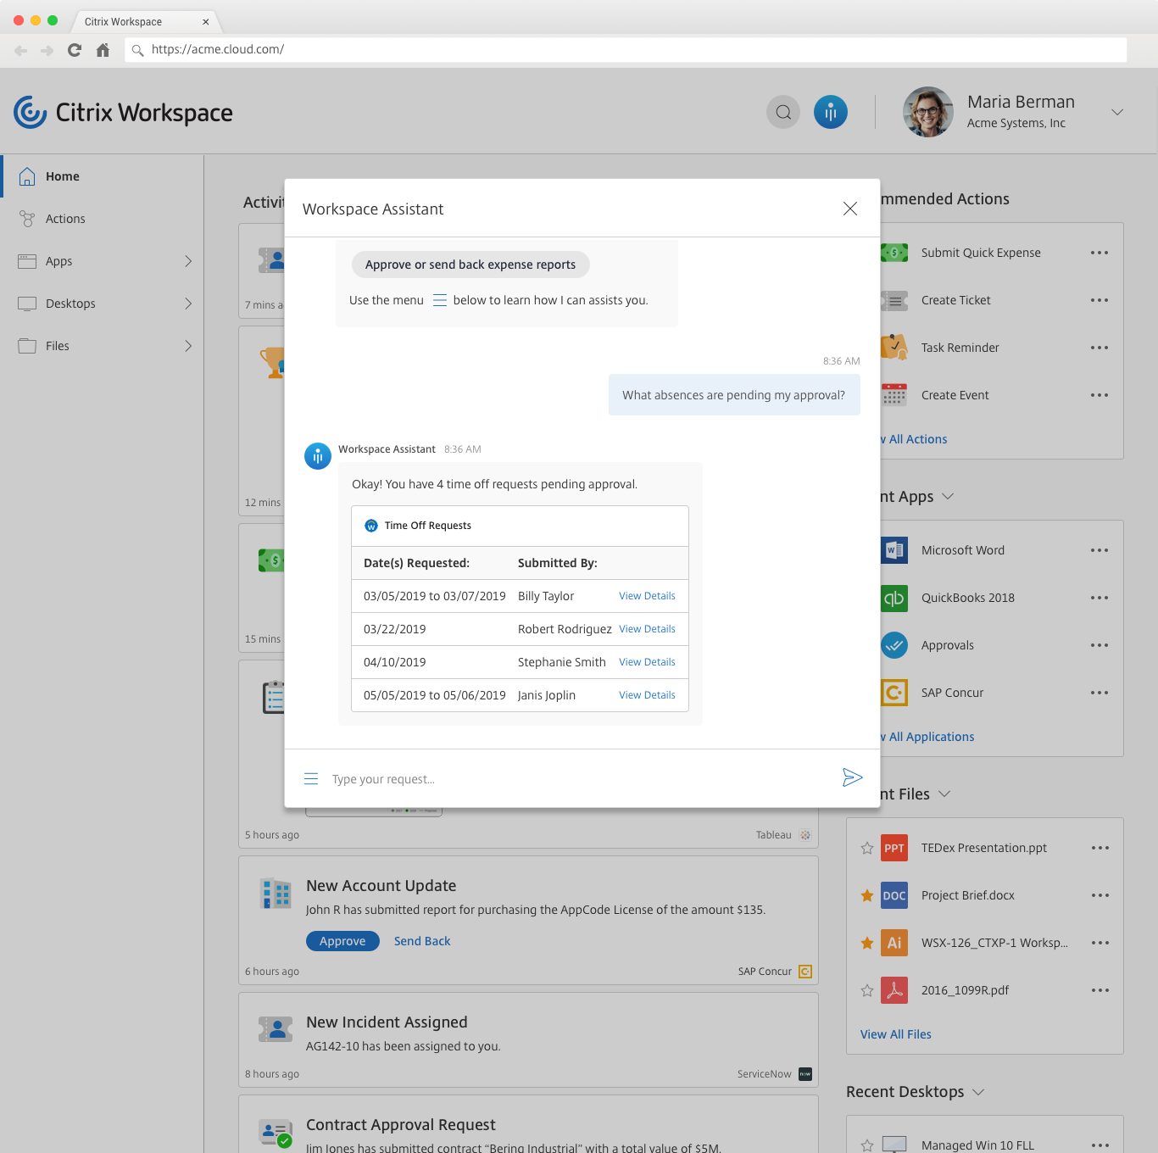Toggle favorite star for 2016_1099R.pdf
The width and height of the screenshot is (1158, 1153).
(x=866, y=990)
